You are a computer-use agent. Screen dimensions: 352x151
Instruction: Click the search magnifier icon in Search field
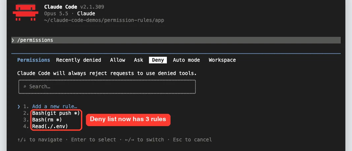pos(25,87)
